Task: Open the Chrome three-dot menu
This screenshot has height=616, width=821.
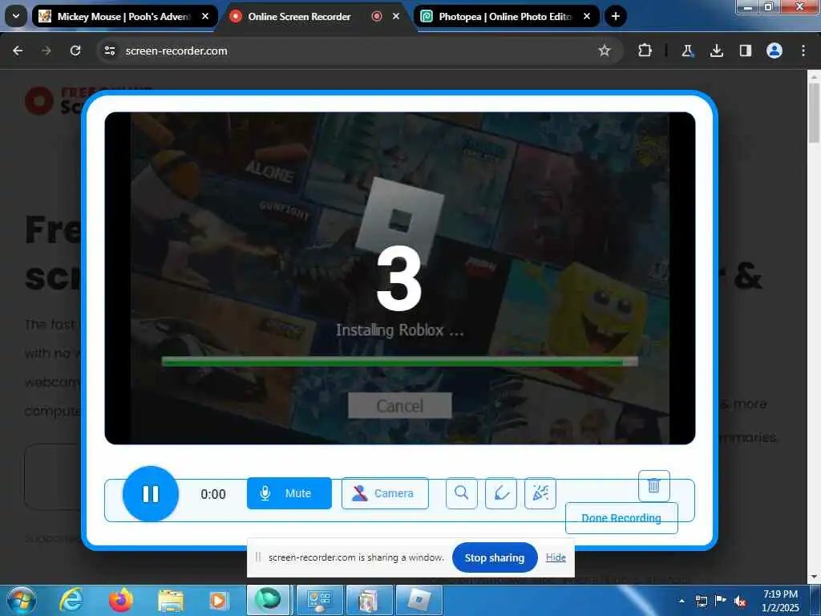Action: (803, 51)
